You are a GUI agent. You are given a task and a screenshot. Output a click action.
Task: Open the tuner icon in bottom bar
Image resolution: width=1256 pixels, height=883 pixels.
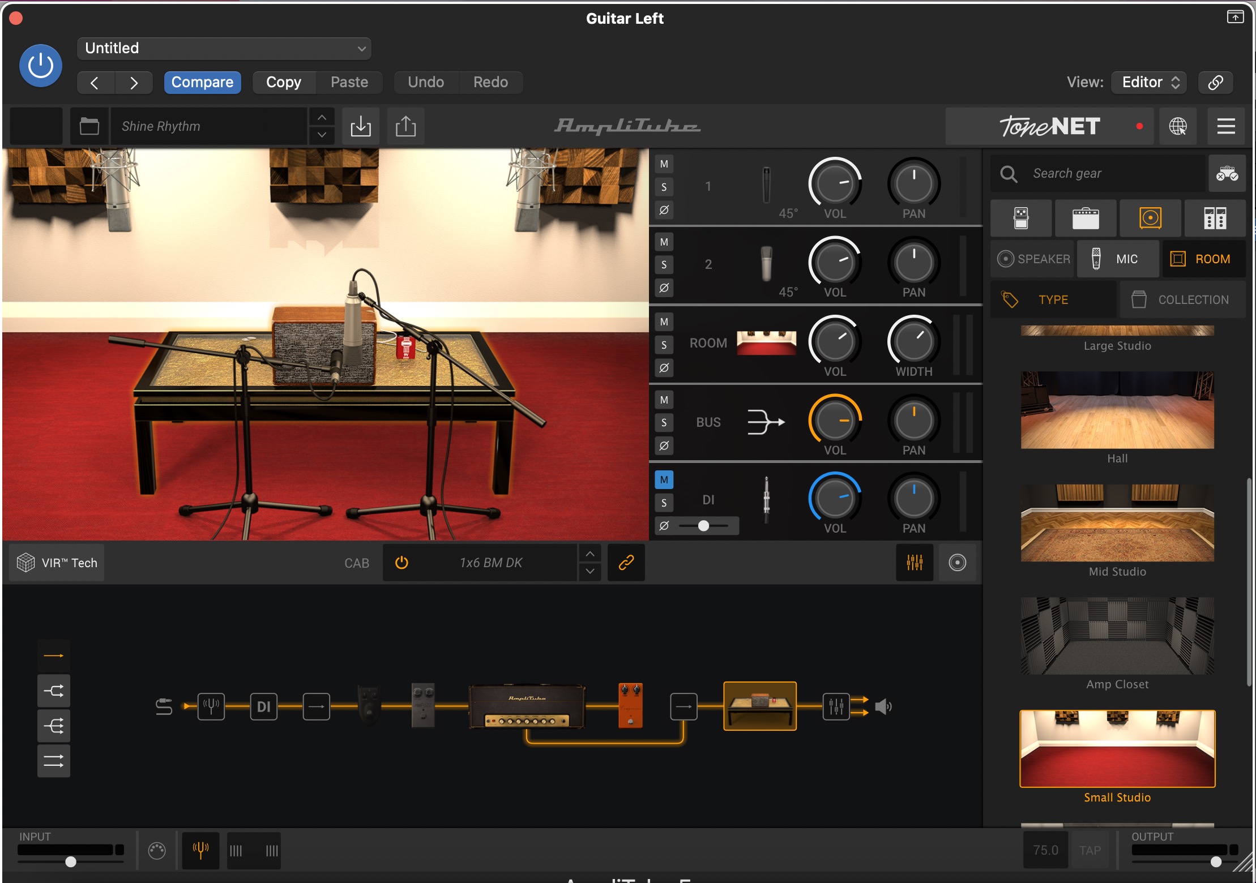tap(200, 850)
